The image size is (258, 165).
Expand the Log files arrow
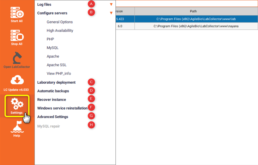tap(111, 5)
